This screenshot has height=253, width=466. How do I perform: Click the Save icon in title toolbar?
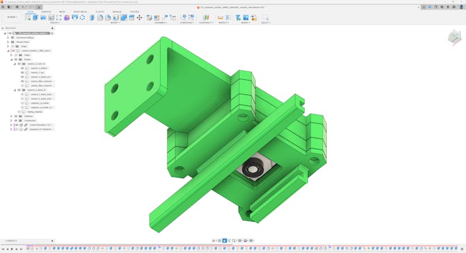[x=17, y=7]
